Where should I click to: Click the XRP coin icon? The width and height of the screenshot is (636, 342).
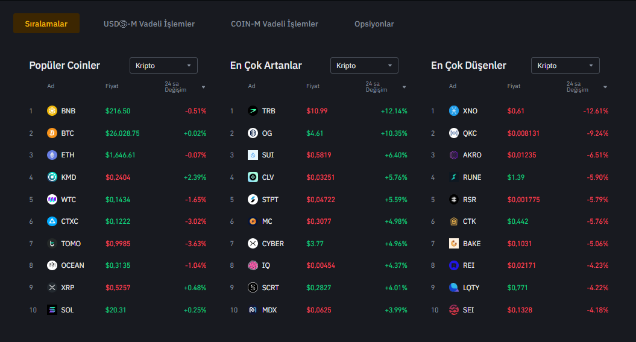(52, 288)
